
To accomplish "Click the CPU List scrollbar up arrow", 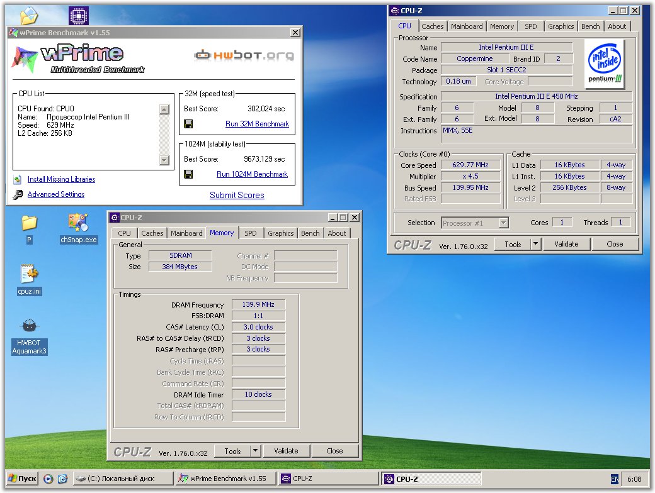I will [x=164, y=109].
